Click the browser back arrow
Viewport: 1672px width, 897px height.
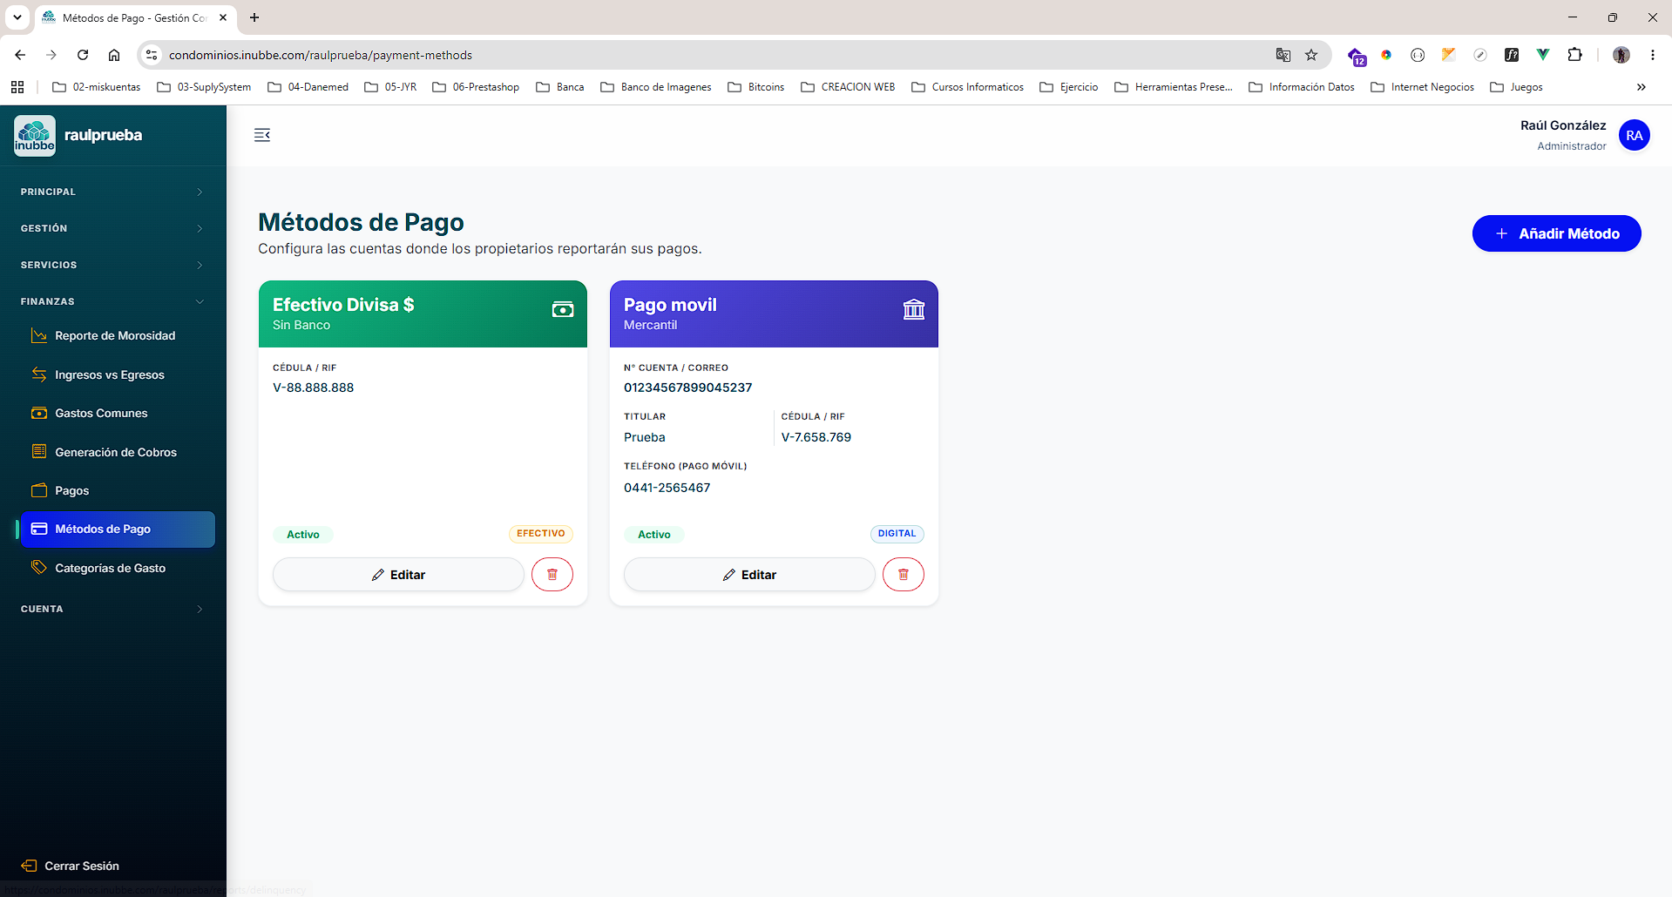pos(20,55)
